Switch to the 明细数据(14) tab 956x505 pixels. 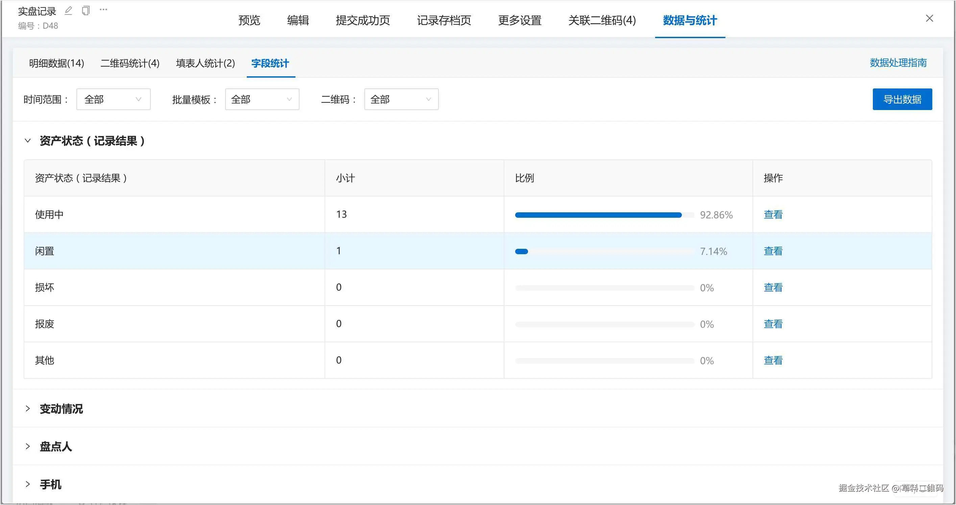tap(56, 63)
